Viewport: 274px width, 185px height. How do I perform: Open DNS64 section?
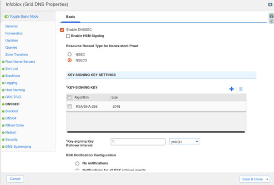tap(10, 118)
